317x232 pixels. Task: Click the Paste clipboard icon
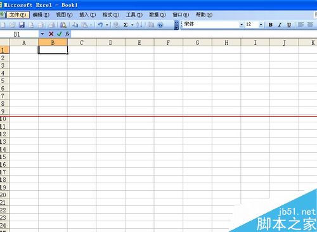pyautogui.click(x=84, y=25)
